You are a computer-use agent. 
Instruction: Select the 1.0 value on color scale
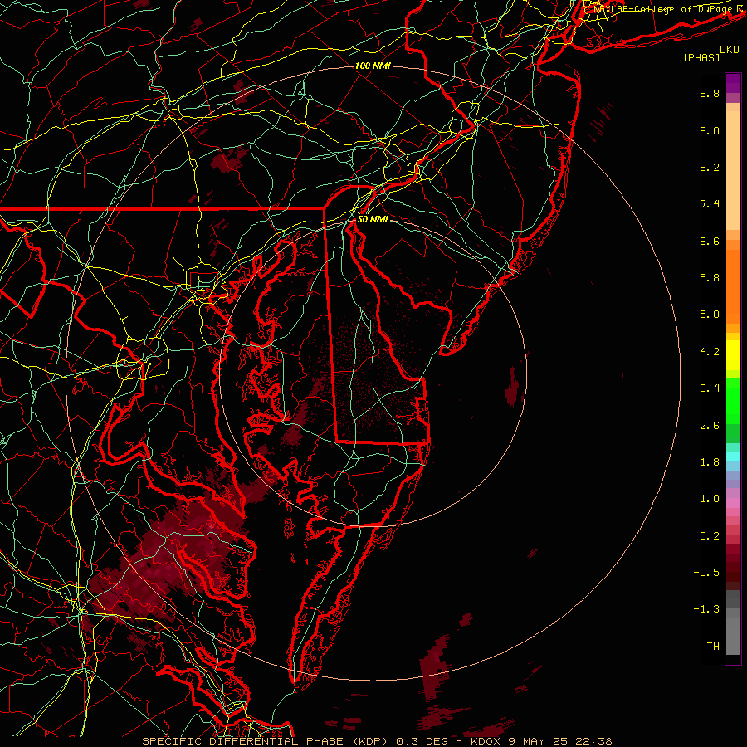click(x=710, y=499)
